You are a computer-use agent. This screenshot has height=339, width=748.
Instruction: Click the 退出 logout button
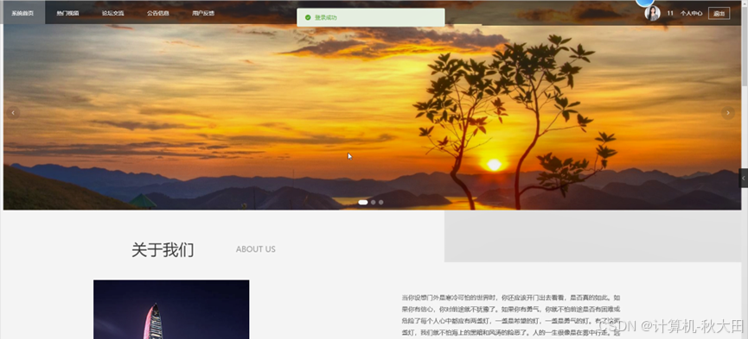tap(719, 13)
